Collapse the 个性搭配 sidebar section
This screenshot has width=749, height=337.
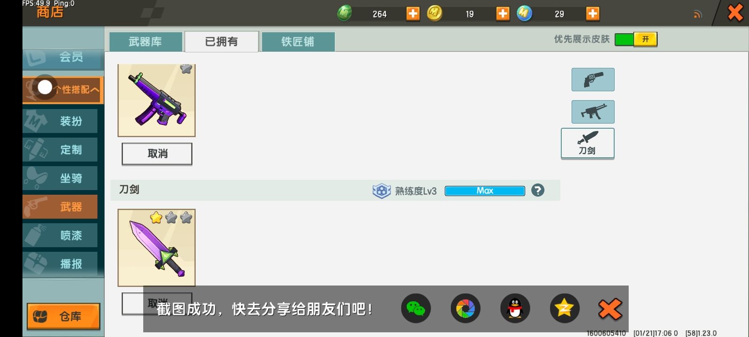click(63, 89)
